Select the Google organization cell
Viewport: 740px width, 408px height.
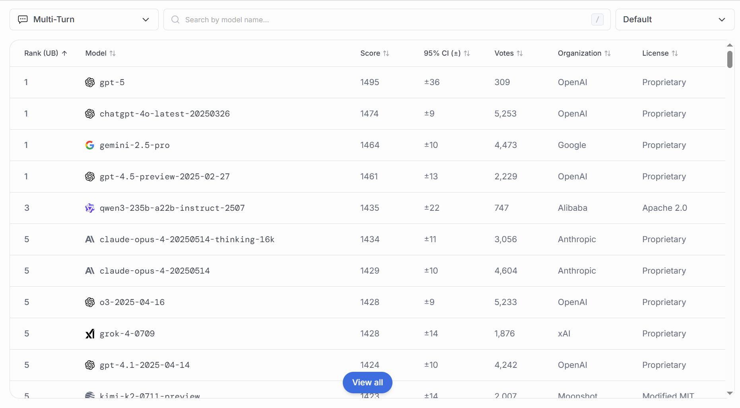coord(572,145)
